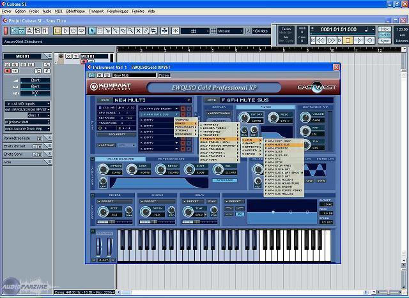Viewport: 409px width, 298px height.
Task: Select the Draw pencil tool
Action: pos(146,31)
